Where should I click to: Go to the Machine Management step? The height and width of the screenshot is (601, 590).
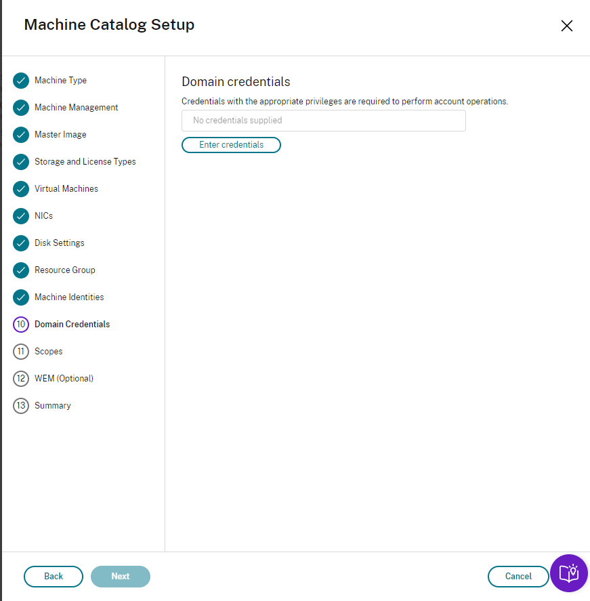pyautogui.click(x=77, y=108)
